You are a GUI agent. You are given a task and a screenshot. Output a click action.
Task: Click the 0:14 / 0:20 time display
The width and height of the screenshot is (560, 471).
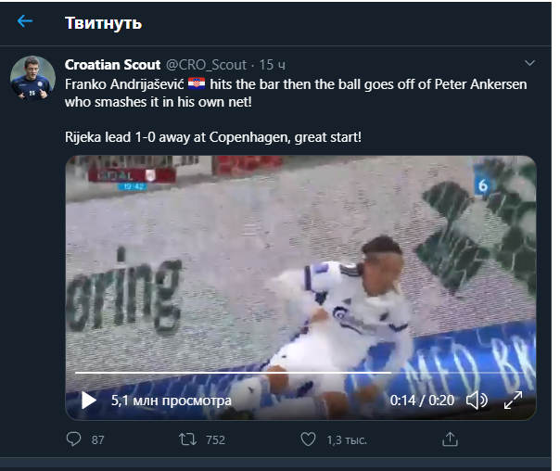pyautogui.click(x=421, y=401)
